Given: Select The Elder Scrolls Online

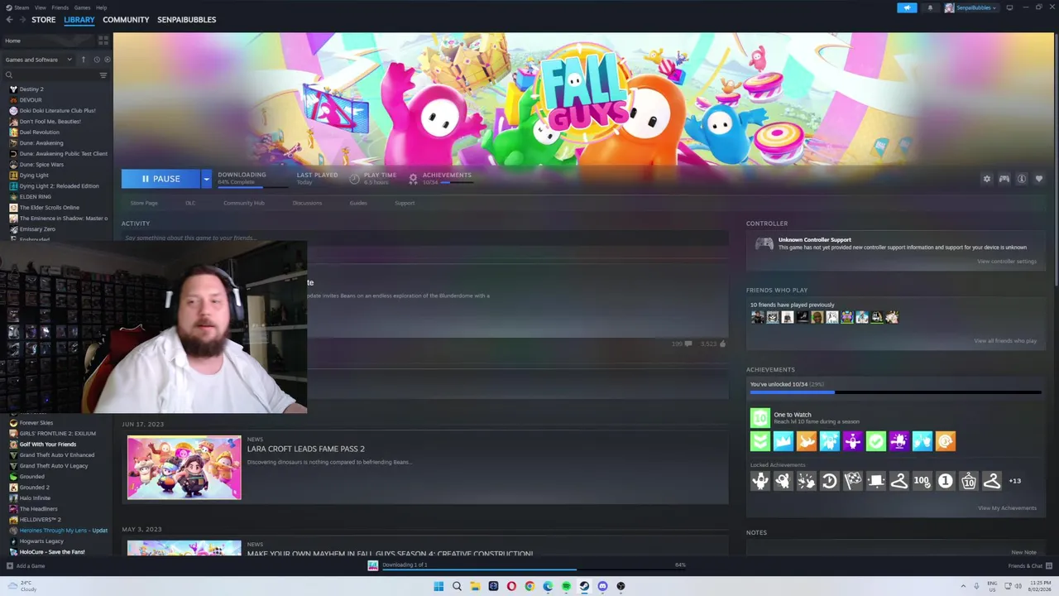Looking at the screenshot, I should point(49,208).
